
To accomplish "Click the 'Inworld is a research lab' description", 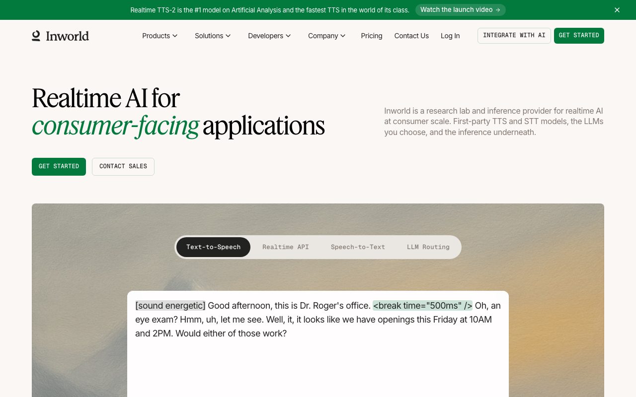I will pos(494,122).
